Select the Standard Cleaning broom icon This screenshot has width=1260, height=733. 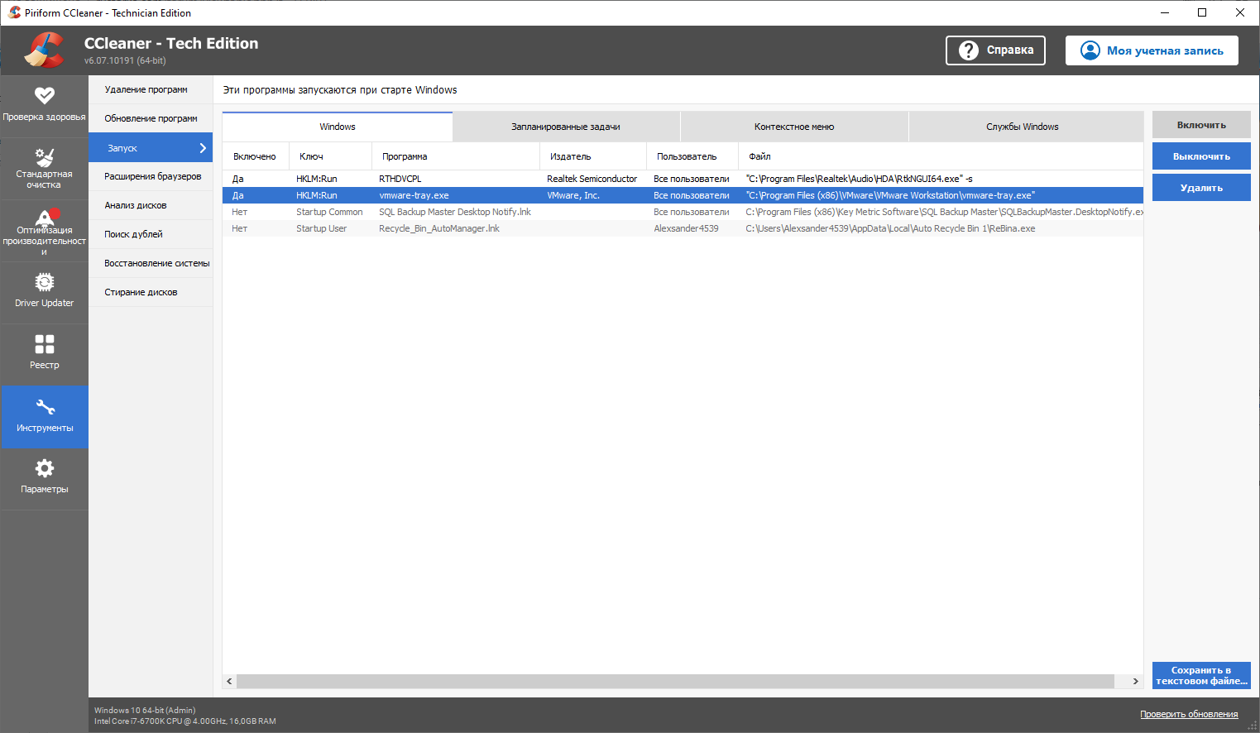(x=44, y=157)
